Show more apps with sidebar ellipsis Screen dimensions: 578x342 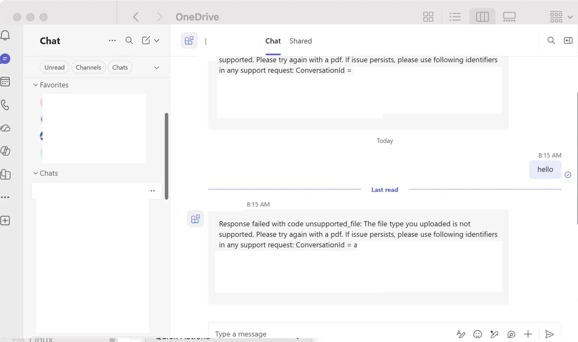[x=5, y=197]
